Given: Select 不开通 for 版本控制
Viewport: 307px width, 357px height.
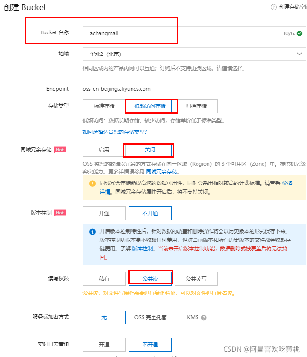Looking at the screenshot, I should point(150,213).
